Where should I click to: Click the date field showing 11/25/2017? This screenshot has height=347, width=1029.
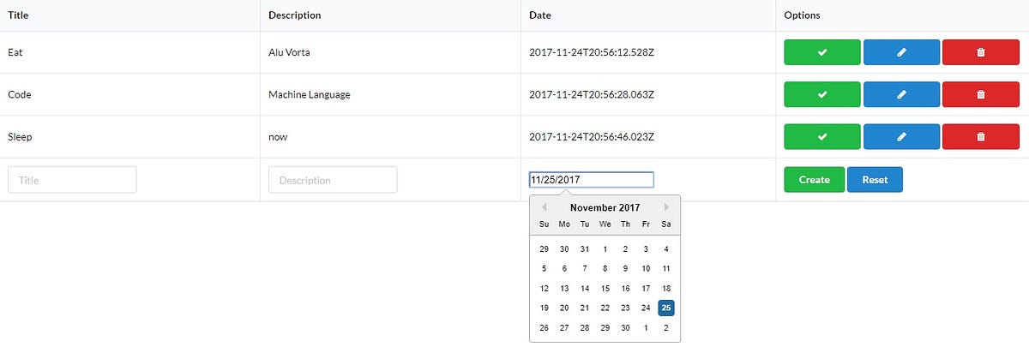(x=592, y=180)
